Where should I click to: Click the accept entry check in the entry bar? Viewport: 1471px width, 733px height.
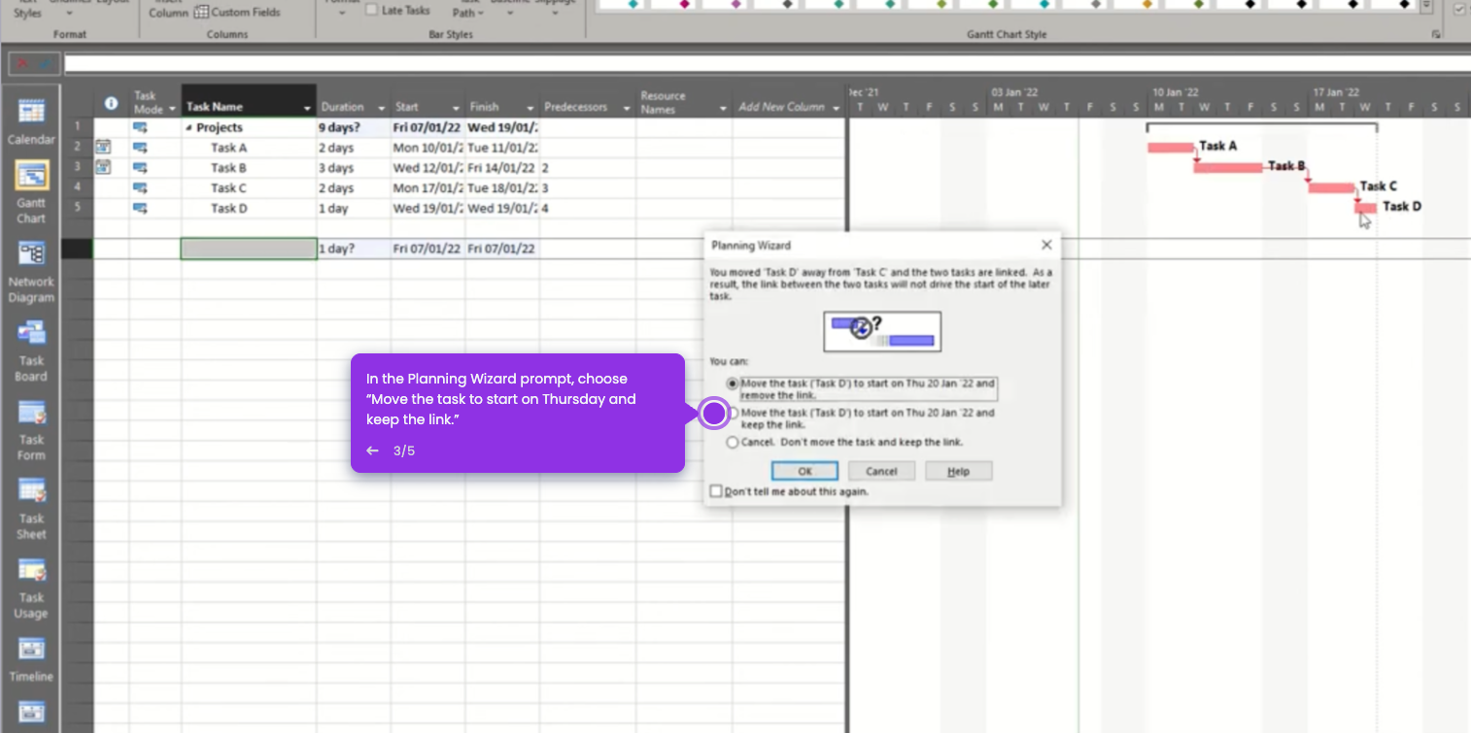(44, 64)
